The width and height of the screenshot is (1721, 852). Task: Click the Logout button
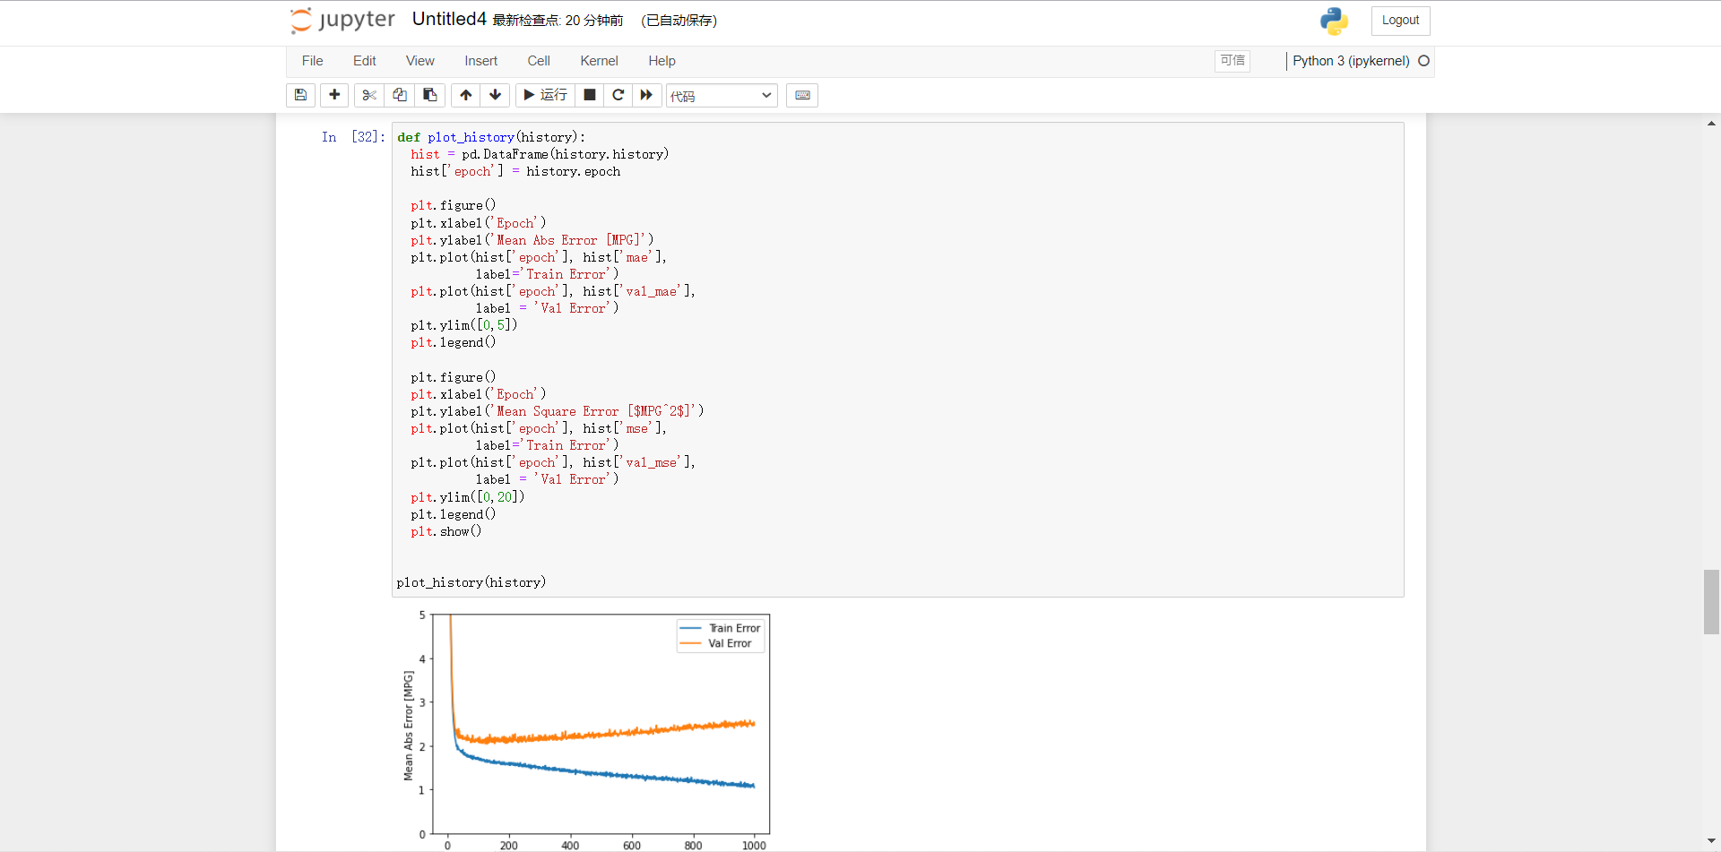[1400, 21]
